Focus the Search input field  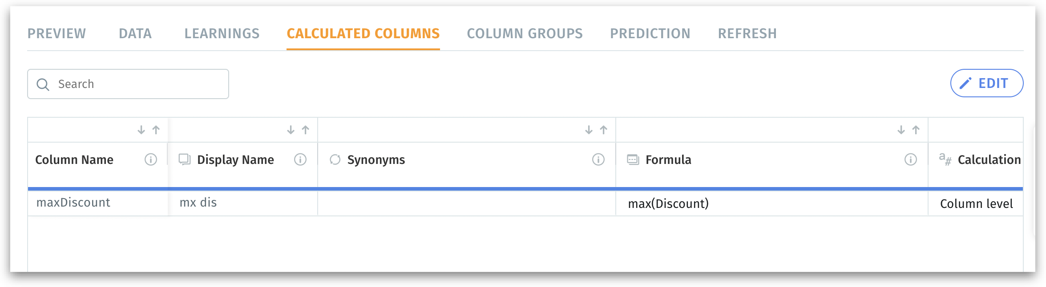(138, 84)
